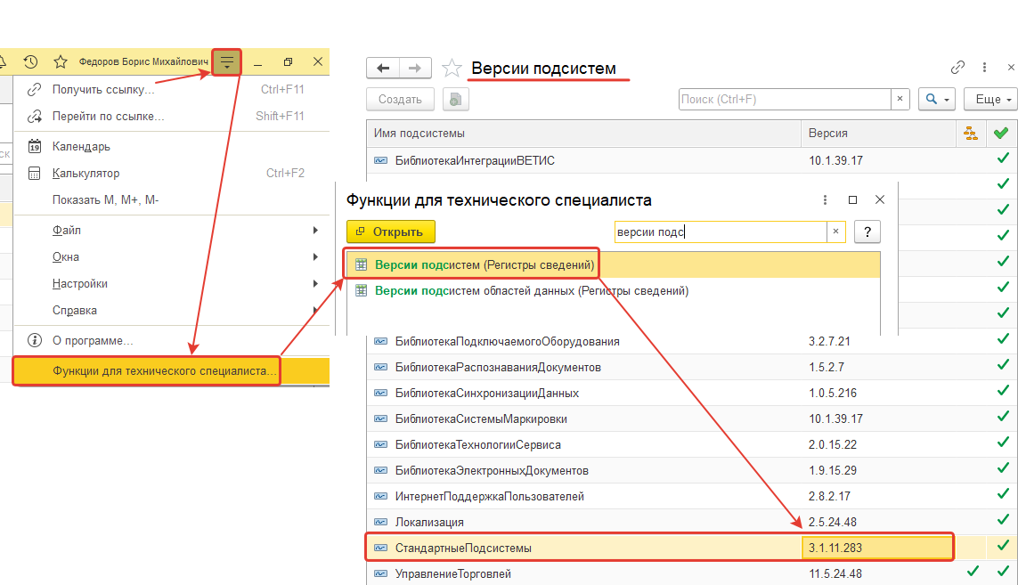Focus the Поиск (Ctrl+F) field
The height and width of the screenshot is (585, 1018).
pos(785,100)
